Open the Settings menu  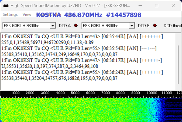tap(10, 14)
